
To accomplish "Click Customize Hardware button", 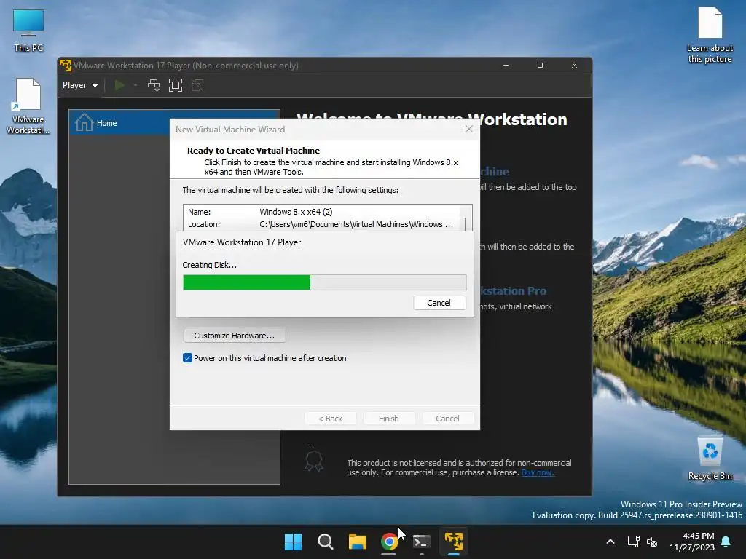I will 235,336.
